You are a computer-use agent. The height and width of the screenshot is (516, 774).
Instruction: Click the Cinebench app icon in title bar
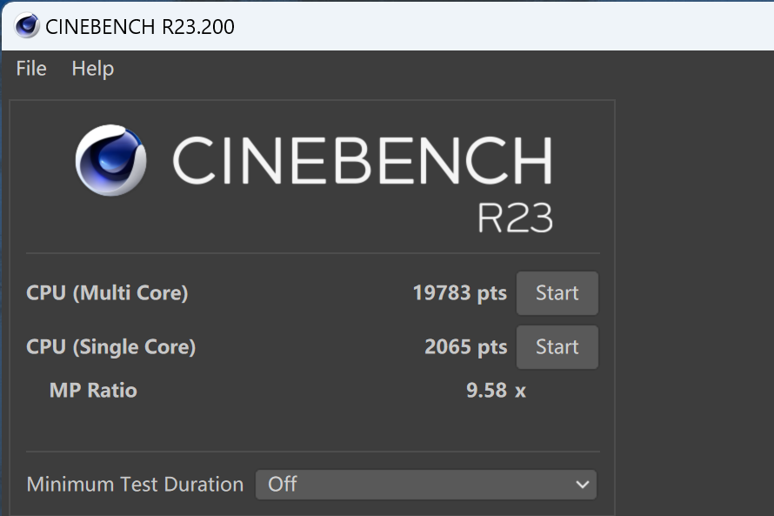click(x=27, y=26)
